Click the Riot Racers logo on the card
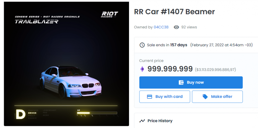258x128 pixels. (x=110, y=14)
